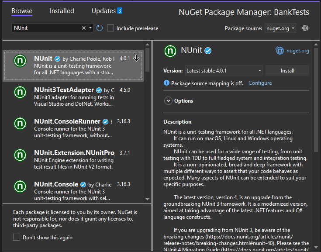Click the NUnit.Console package logo
The image size is (321, 252).
[x=20, y=186]
